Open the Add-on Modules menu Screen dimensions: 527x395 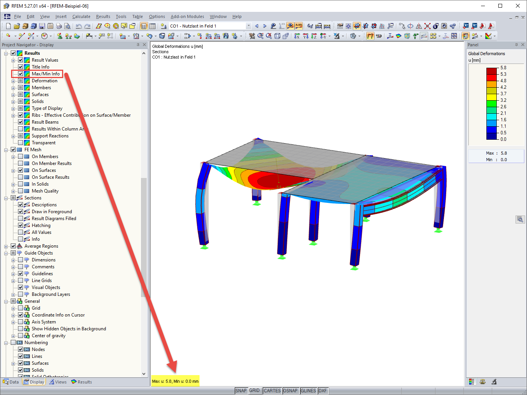187,16
